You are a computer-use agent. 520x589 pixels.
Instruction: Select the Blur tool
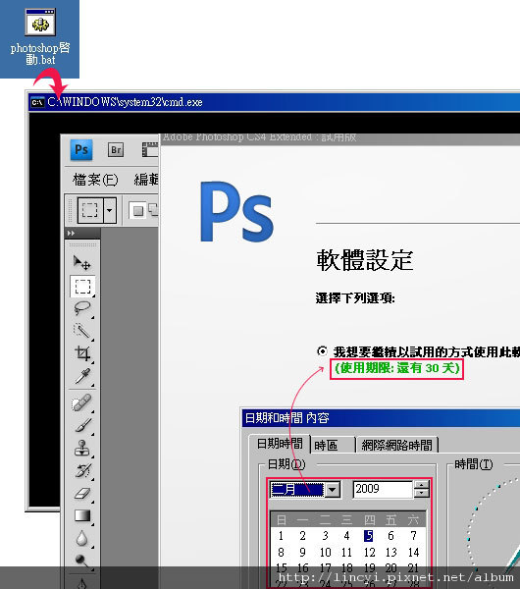point(82,538)
